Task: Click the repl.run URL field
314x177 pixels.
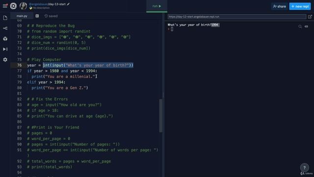Action: [236, 17]
